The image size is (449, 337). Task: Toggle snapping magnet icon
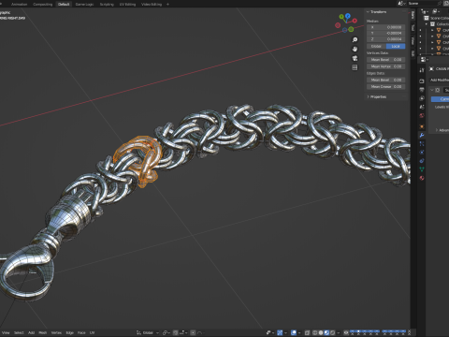(x=176, y=332)
